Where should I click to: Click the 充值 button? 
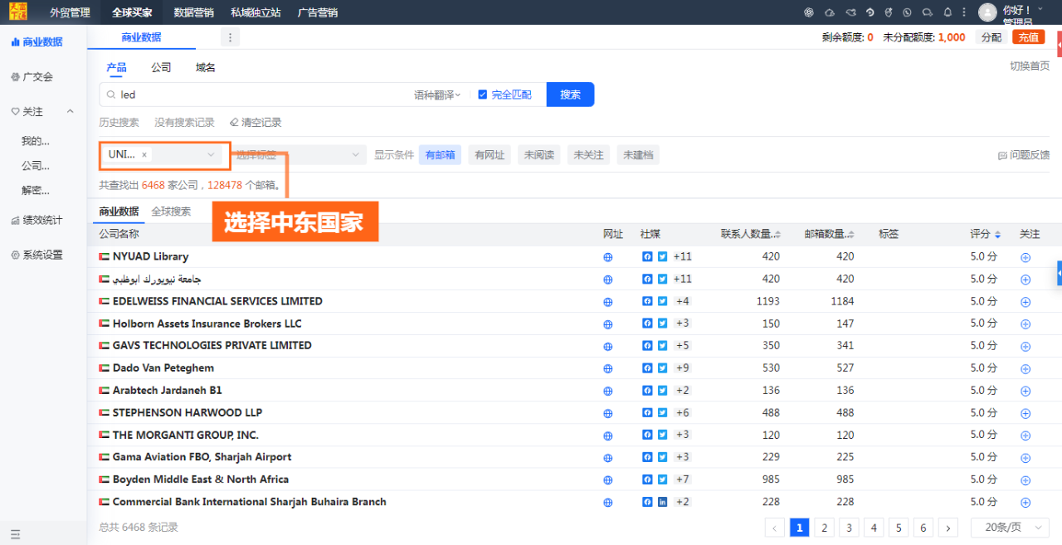(x=1029, y=37)
